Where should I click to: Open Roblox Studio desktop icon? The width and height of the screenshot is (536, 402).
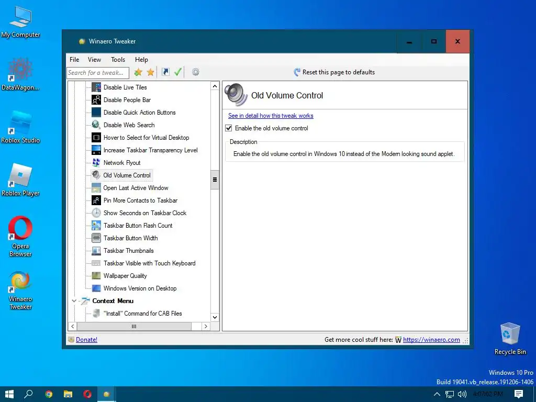[20, 127]
